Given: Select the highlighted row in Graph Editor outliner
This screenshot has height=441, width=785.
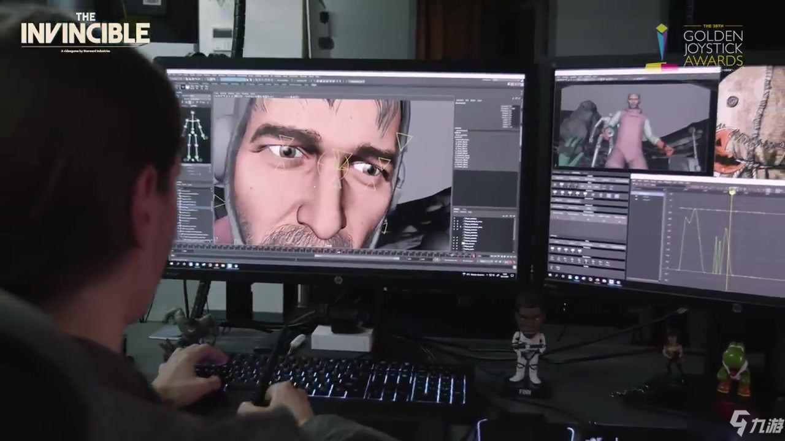Looking at the screenshot, I should [x=647, y=195].
